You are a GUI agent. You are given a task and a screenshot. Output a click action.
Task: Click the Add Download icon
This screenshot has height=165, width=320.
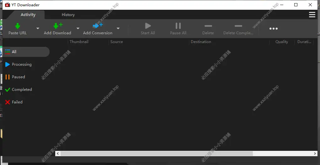tap(57, 26)
